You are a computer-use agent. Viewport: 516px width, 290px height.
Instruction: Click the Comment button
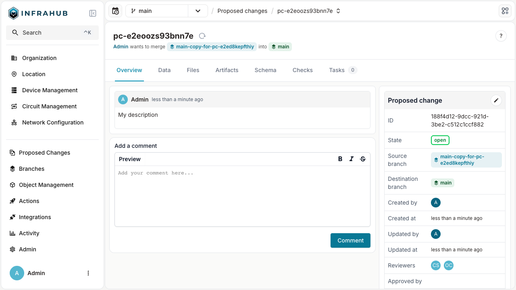coord(350,240)
